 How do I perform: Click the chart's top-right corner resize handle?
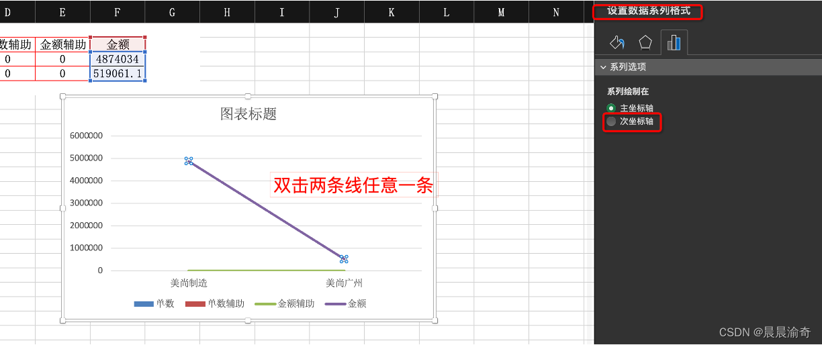pos(435,97)
